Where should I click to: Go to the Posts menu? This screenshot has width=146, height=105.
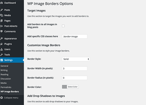click(x=7, y=10)
